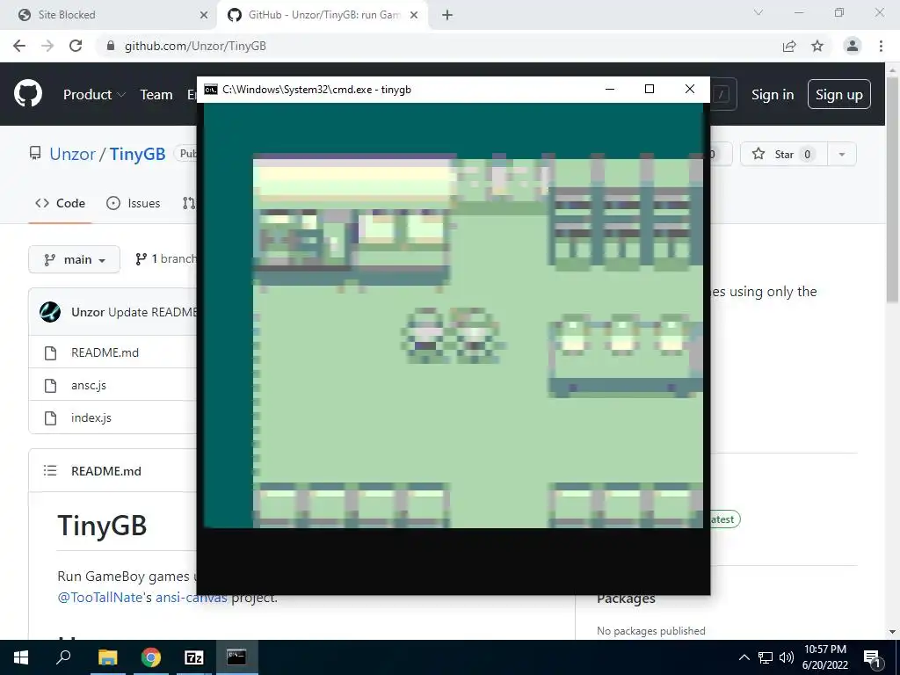Click the ansc.js file icon
Viewport: 900px width, 675px height.
tap(50, 385)
